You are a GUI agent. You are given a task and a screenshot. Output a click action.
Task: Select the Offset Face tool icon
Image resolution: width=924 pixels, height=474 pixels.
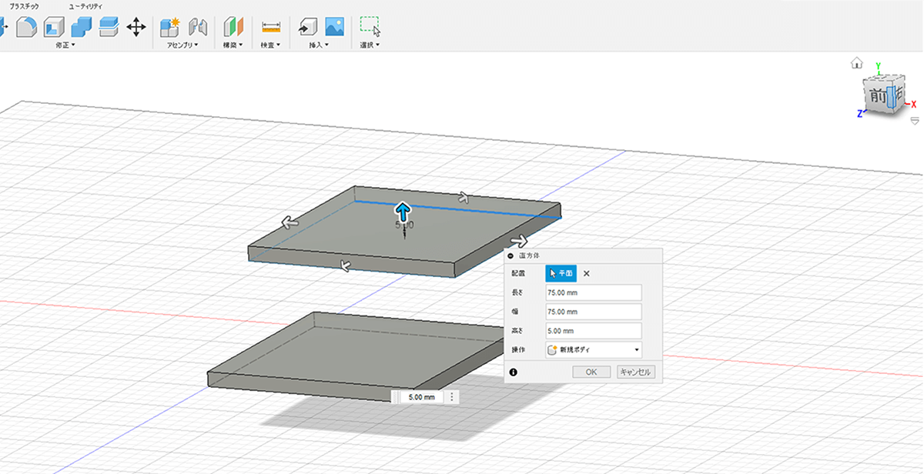[x=108, y=28]
